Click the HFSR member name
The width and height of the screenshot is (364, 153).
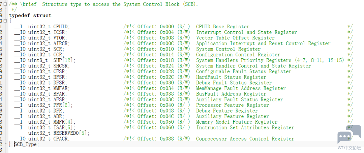[x=59, y=77]
